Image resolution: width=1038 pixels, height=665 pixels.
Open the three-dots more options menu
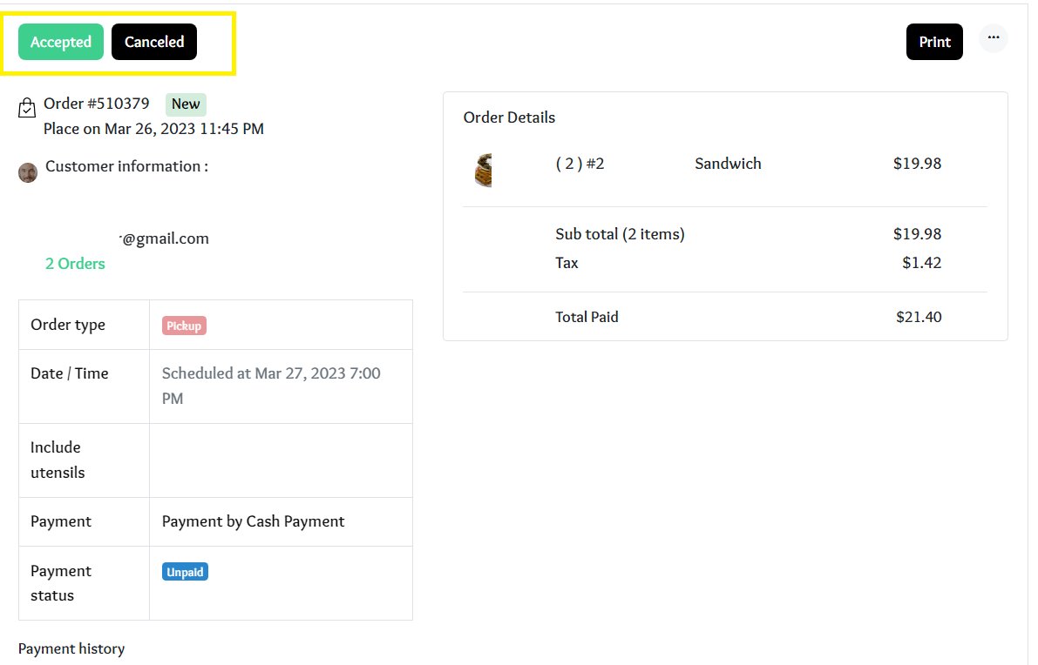[993, 37]
